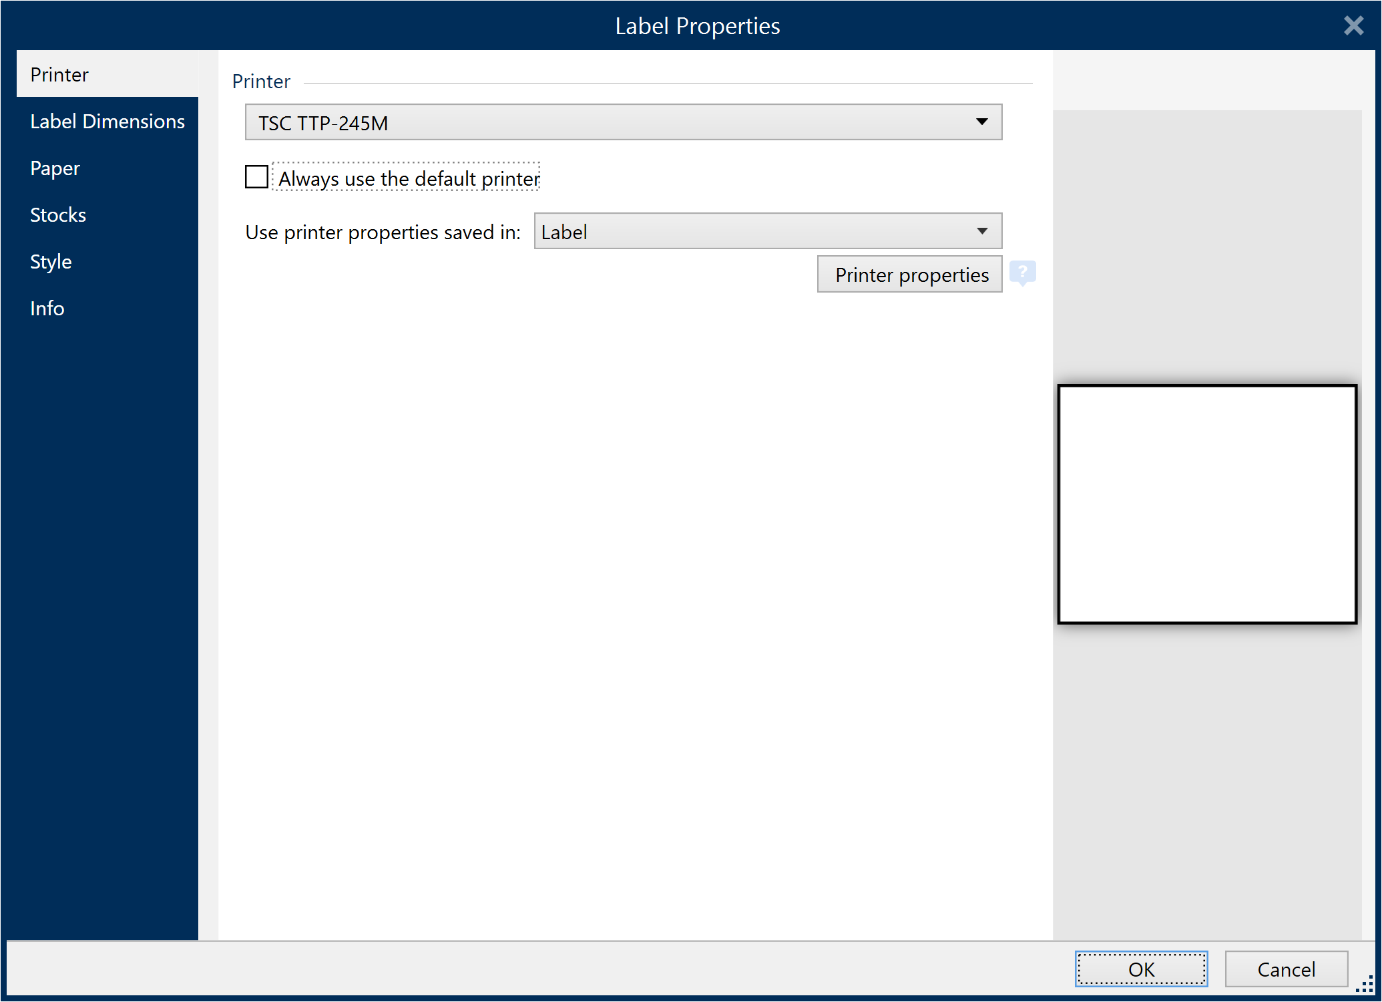1382x1002 pixels.
Task: Cancel the Label Properties dialog
Action: 1286,969
